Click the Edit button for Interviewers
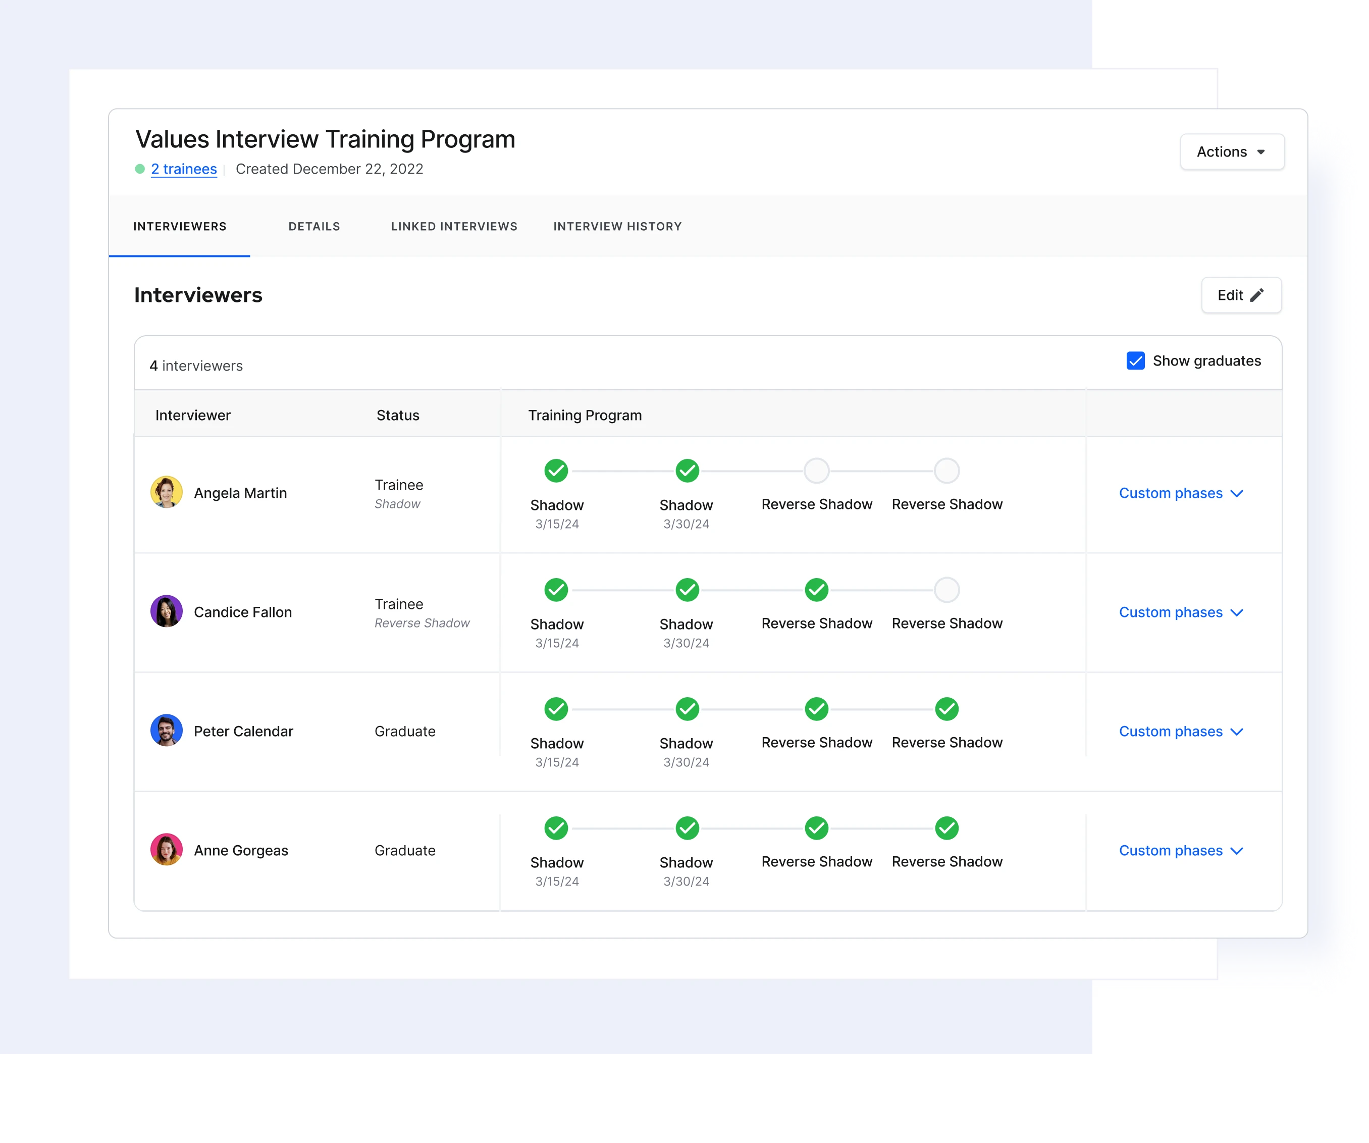Screen dimensions: 1369x1143 (x=1241, y=295)
